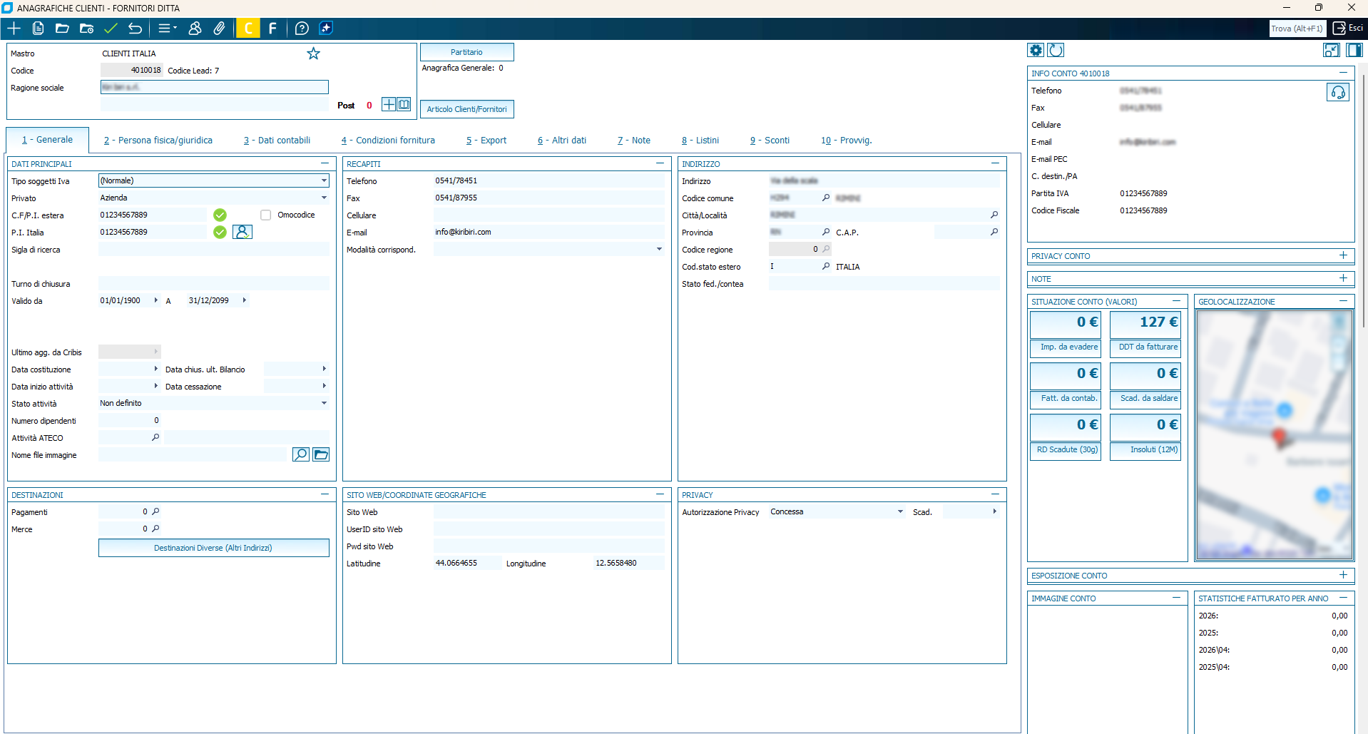Click Destinazioni Diverse (Altri Indirizzi) button
The height and width of the screenshot is (734, 1368).
tap(213, 548)
